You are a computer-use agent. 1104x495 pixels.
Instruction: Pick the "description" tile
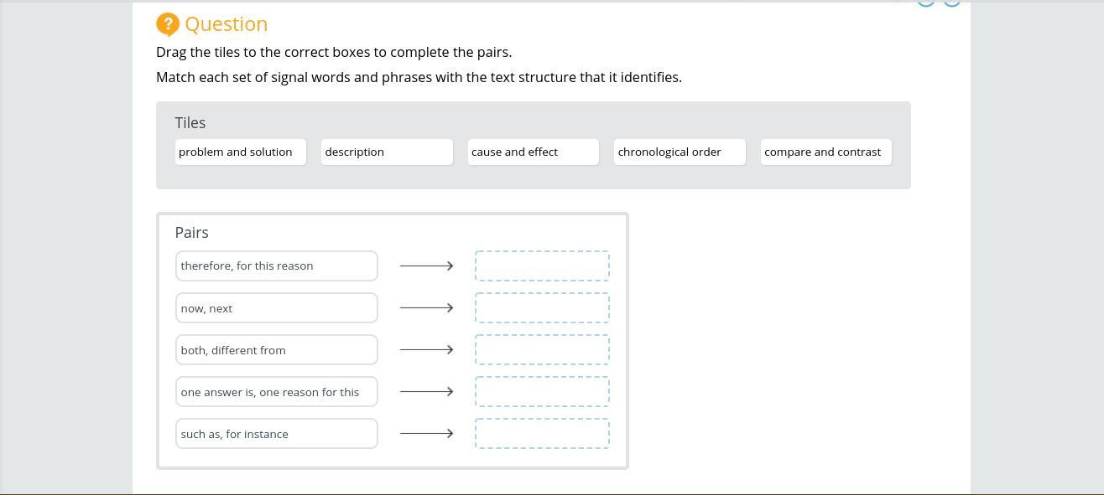point(387,152)
